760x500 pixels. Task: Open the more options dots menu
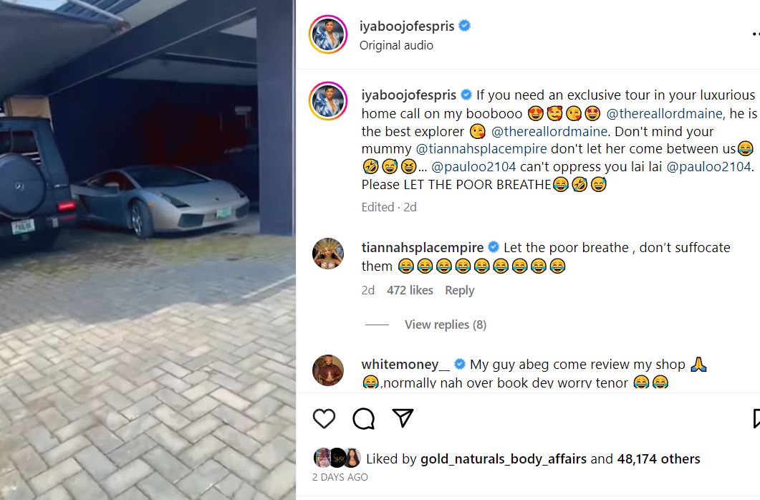tap(756, 34)
